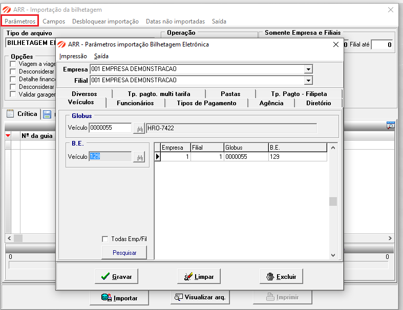
Task: Switch to Diretório tab
Action: pyautogui.click(x=319, y=103)
